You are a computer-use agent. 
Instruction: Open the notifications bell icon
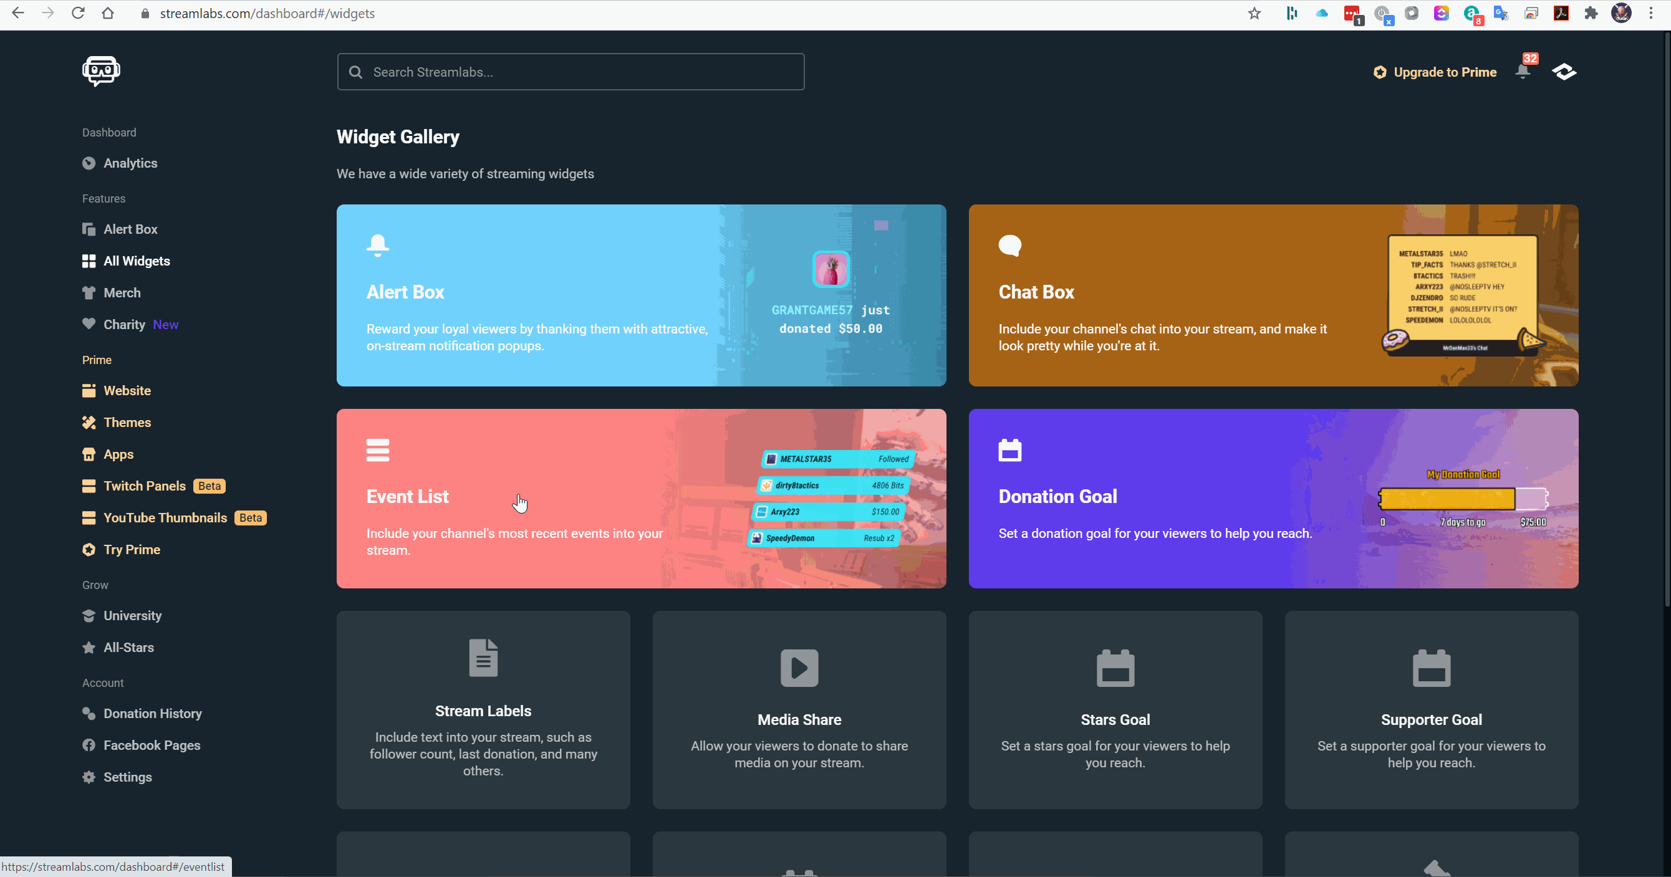[1523, 70]
